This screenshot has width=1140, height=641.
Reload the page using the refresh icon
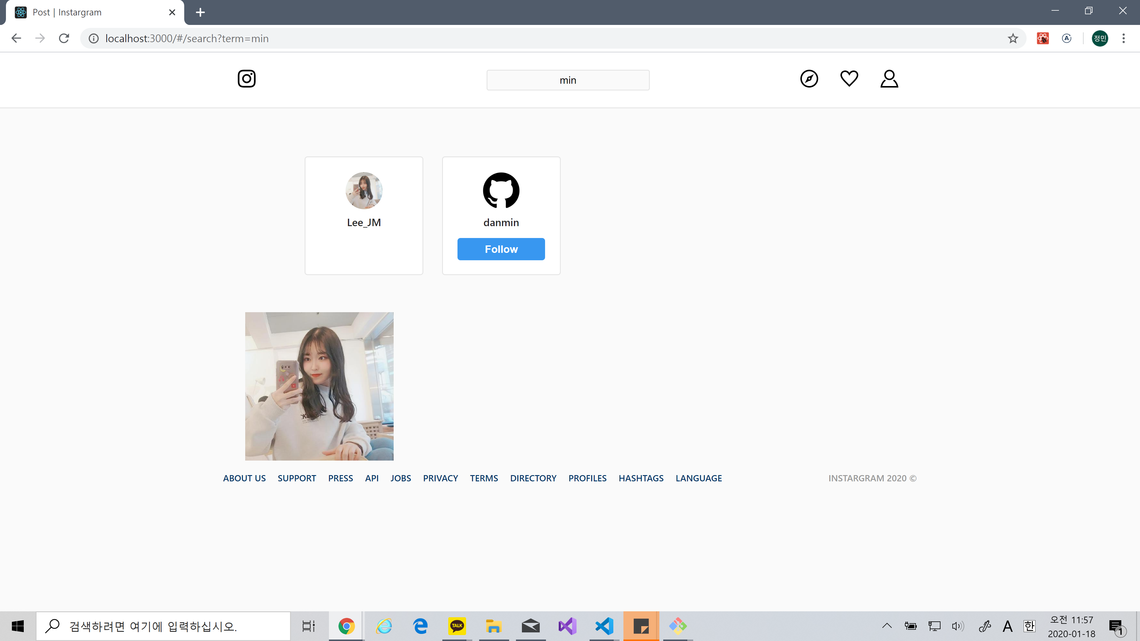(x=64, y=38)
